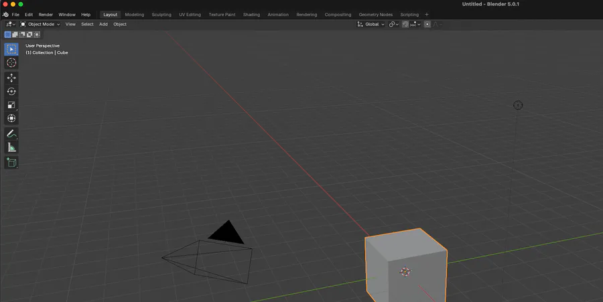Add a new workspace with plus
Screen dimensions: 603x302
(x=427, y=15)
